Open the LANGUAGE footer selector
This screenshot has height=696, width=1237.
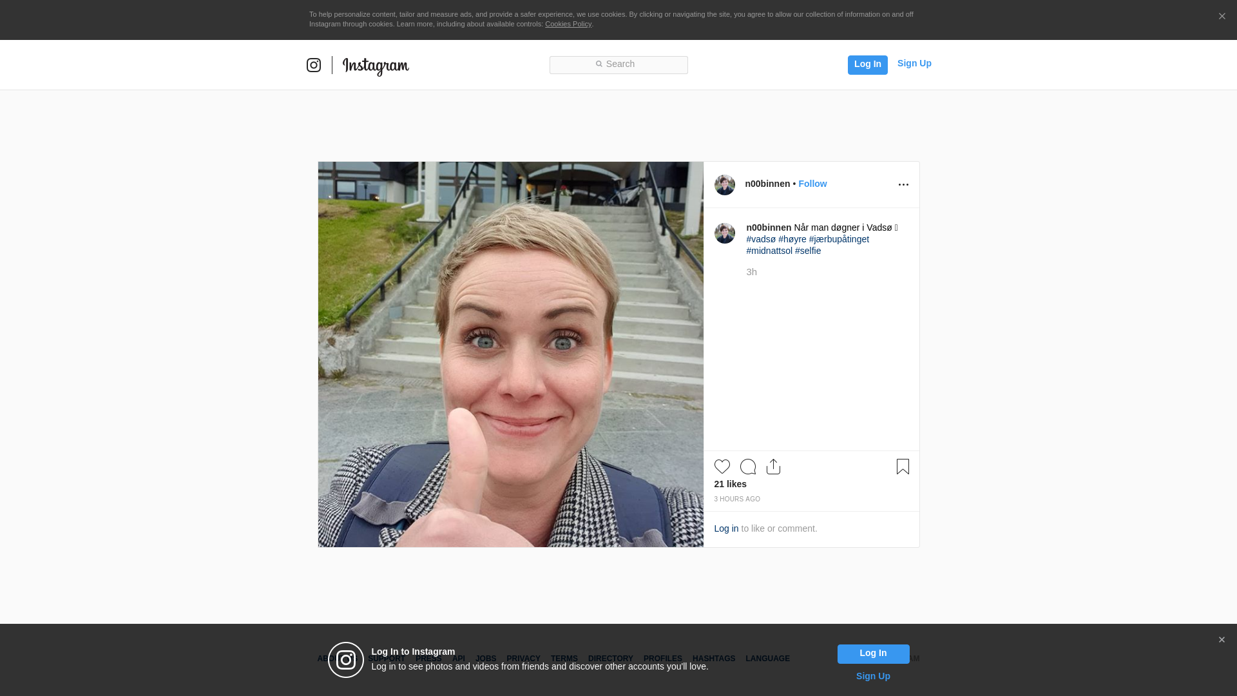tap(767, 659)
